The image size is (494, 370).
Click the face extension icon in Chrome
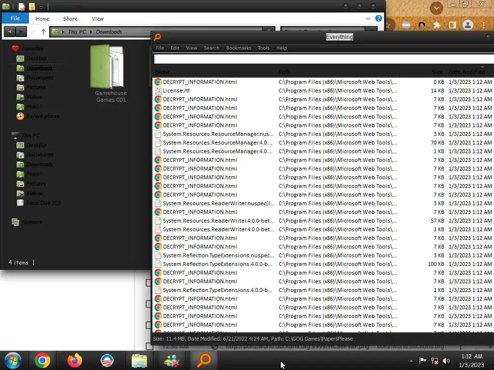[x=422, y=25]
